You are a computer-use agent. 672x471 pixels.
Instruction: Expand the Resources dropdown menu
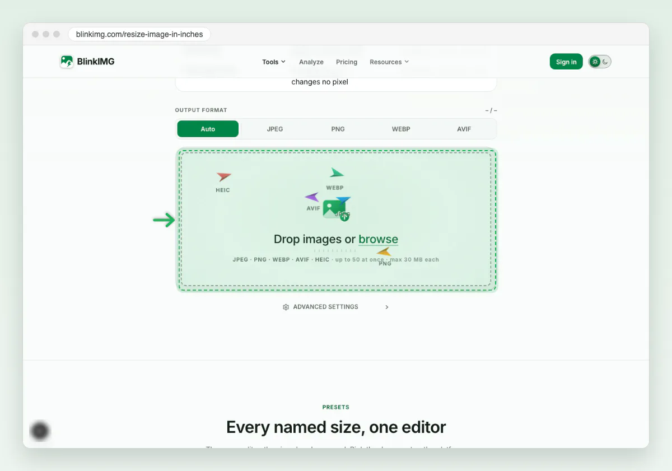click(389, 62)
